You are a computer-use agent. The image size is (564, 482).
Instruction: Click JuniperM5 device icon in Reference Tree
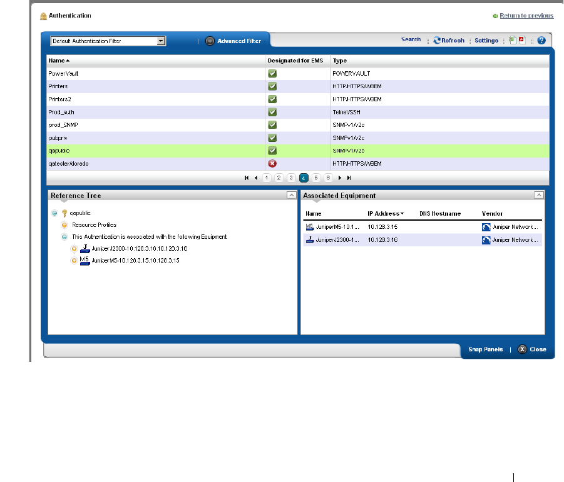[85, 261]
